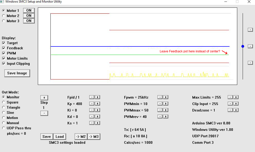The width and height of the screenshot is (255, 152).
Task: Decrease the PWMmax value
Action: [160, 110]
